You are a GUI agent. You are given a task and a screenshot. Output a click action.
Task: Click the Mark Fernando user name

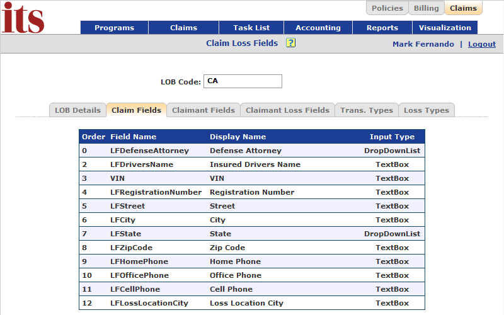423,44
